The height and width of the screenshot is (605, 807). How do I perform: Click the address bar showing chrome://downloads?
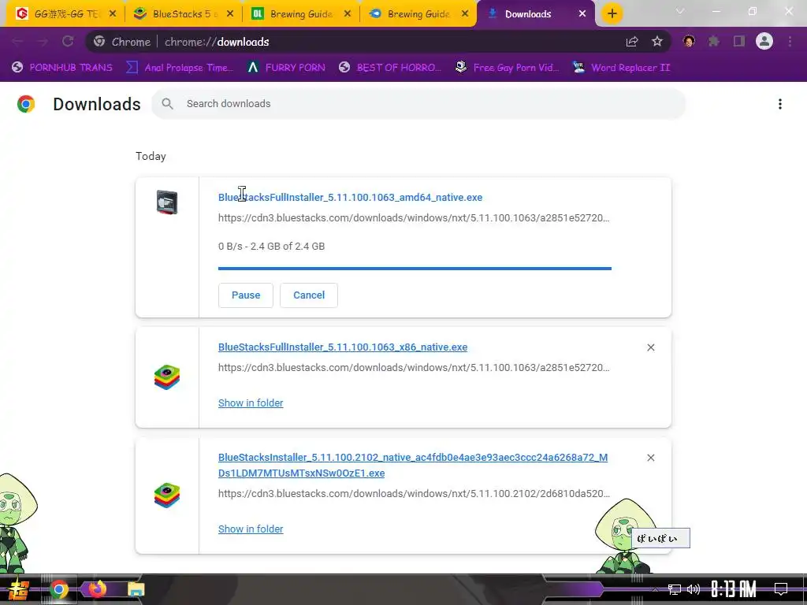[x=378, y=42]
